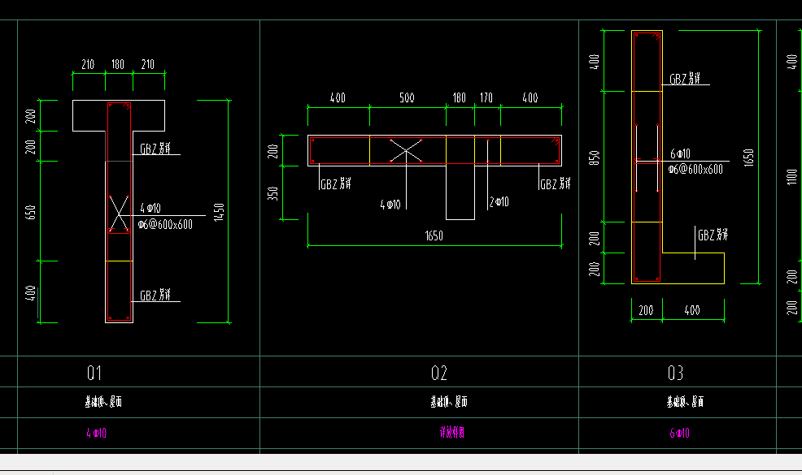Screen dimensions: 802x475
Task: Click 200 horizontal dimension below Q3
Action: point(646,310)
